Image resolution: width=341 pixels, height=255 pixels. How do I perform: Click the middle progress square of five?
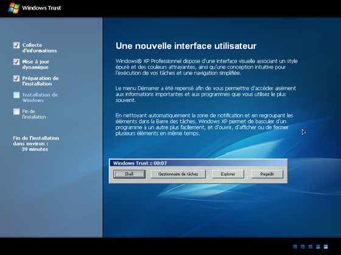[x=311, y=246]
